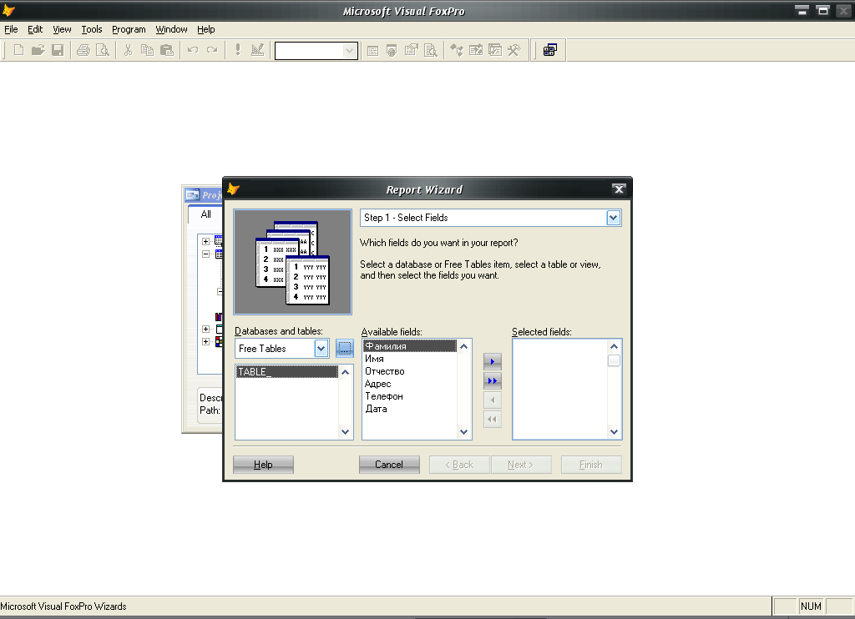Click the Undo arrow icon
The height and width of the screenshot is (619, 855).
[193, 51]
